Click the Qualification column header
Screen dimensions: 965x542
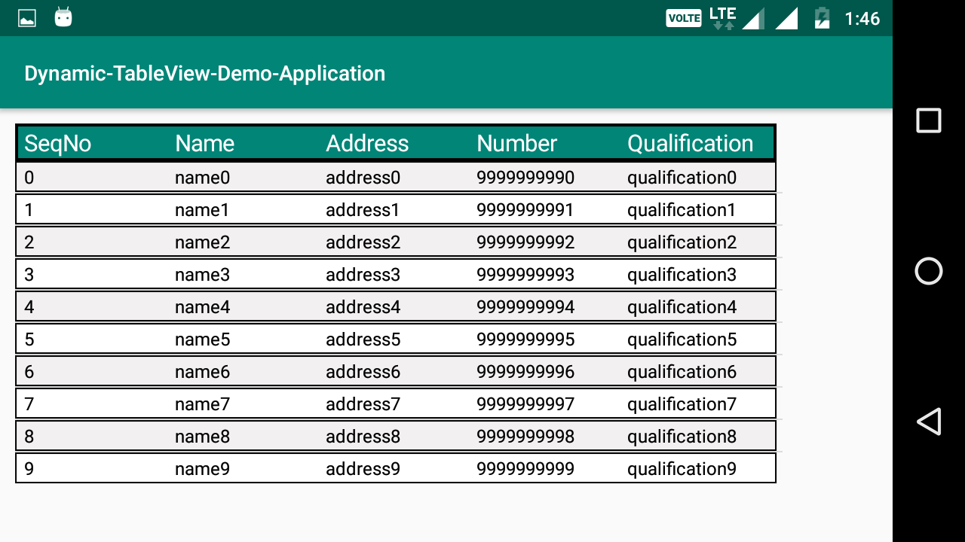pyautogui.click(x=690, y=142)
